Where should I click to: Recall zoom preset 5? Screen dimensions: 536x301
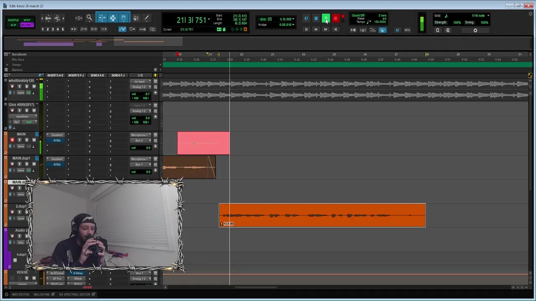(x=63, y=29)
